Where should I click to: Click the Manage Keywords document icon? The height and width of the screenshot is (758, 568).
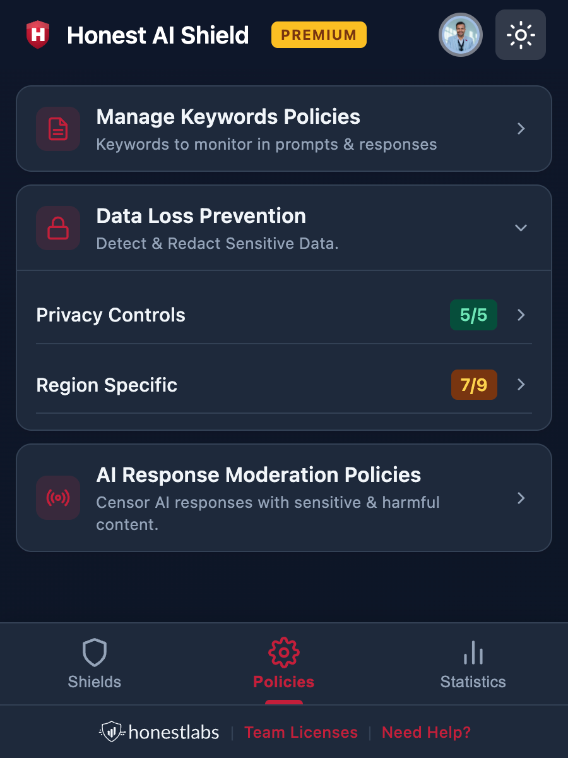tap(58, 129)
